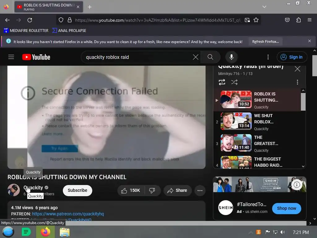The image size is (317, 238).
Task: Click the playlist scrollbar thumb
Action: pyautogui.click(x=303, y=102)
